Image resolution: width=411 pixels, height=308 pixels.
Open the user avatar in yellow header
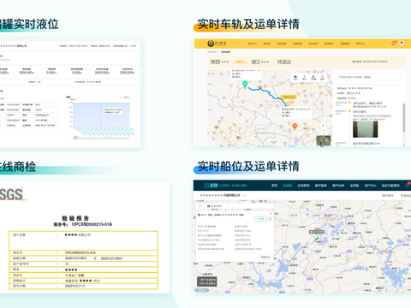[x=402, y=44]
